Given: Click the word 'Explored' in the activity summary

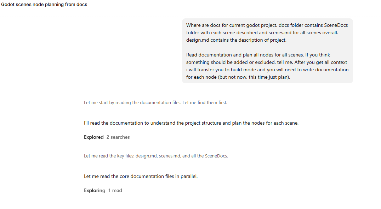Looking at the screenshot, I should (x=93, y=137).
